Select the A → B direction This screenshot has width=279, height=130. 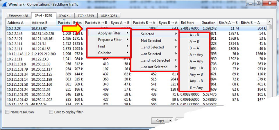click(194, 41)
